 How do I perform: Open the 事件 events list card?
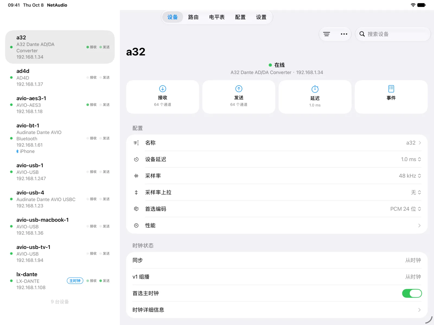tap(391, 97)
